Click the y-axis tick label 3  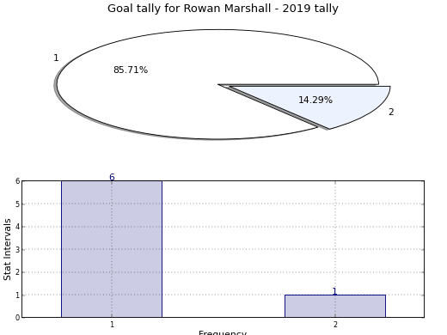[18, 250]
